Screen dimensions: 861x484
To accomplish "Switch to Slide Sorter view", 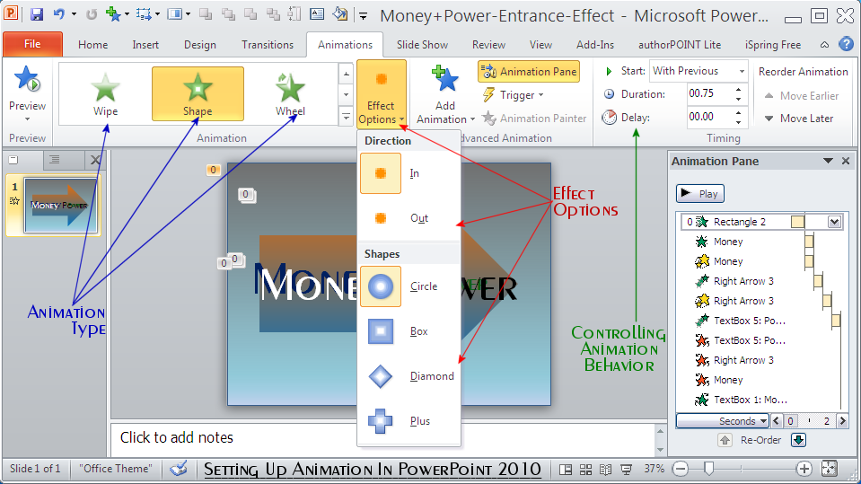I will click(586, 469).
